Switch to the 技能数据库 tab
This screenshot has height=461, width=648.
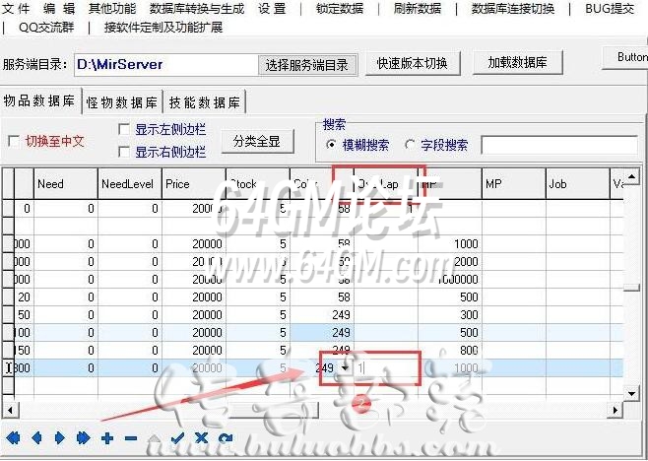pos(205,102)
